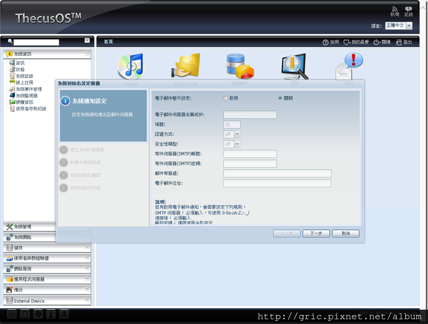The width and height of the screenshot is (428, 324).
Task: Click the fan status icon in bottom bar
Action: click(38, 314)
